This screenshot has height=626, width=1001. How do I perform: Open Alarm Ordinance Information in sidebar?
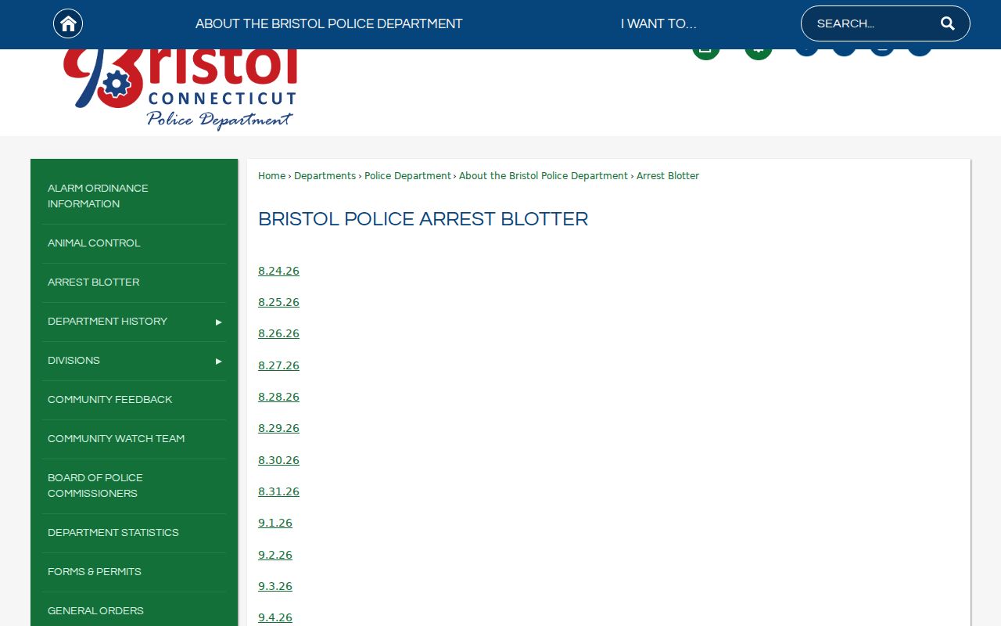tap(134, 196)
